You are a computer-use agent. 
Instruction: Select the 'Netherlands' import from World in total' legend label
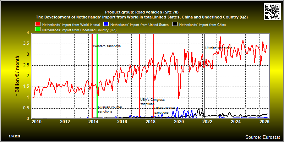pyautogui.click(x=71, y=25)
